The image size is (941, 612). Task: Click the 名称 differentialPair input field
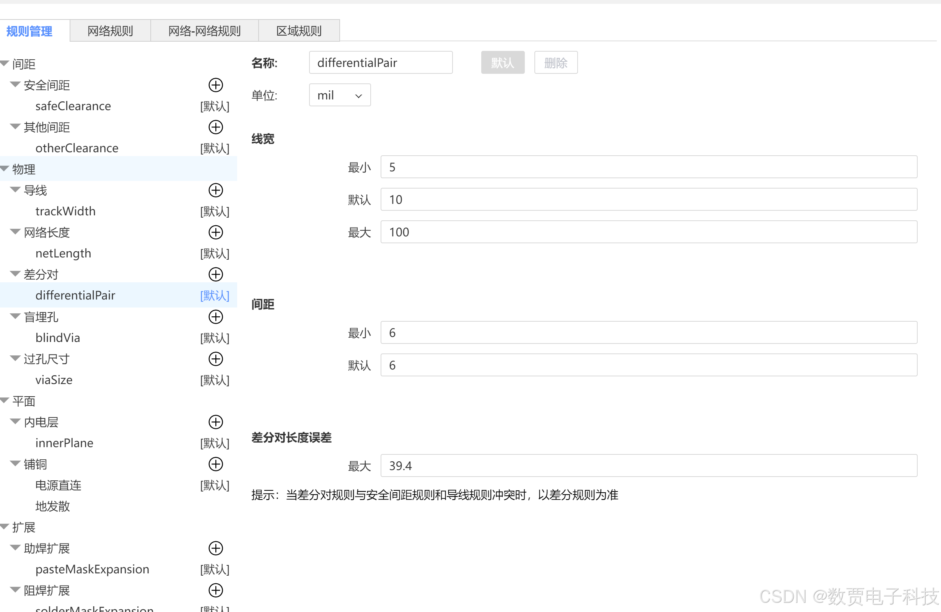(380, 62)
